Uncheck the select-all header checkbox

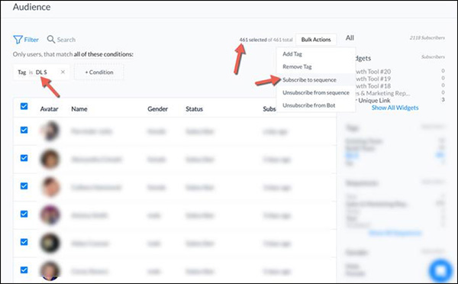coord(24,106)
